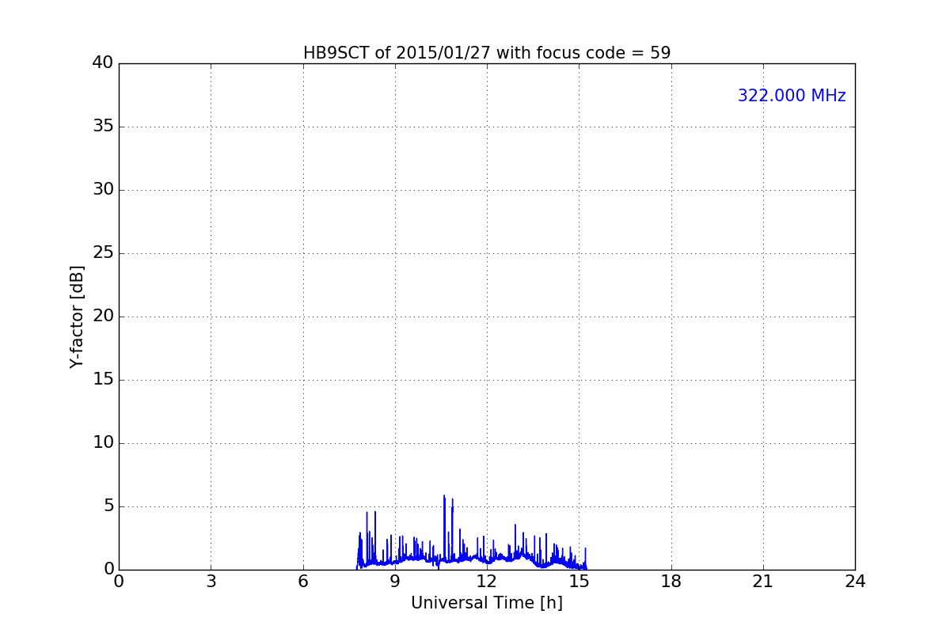This screenshot has height=633, width=950.
Task: Click the y-axis tick label 20
Action: (x=103, y=316)
